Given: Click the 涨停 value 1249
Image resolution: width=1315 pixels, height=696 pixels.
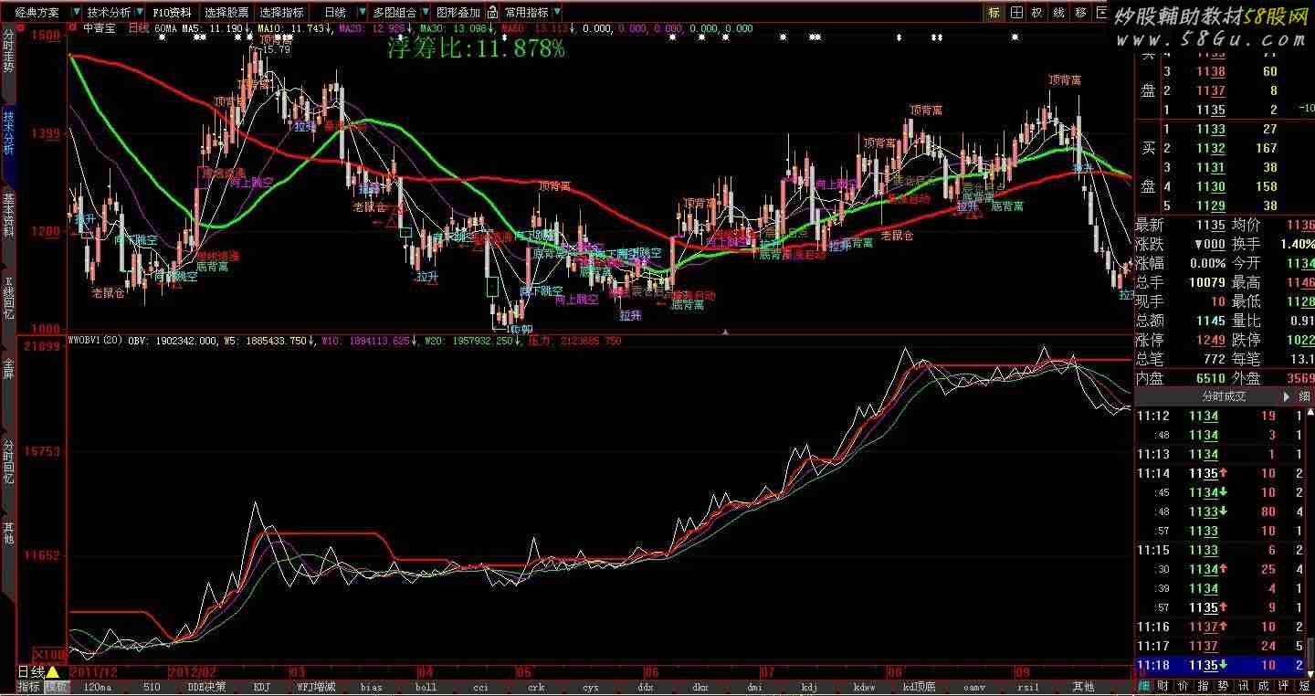Looking at the screenshot, I should point(1211,340).
